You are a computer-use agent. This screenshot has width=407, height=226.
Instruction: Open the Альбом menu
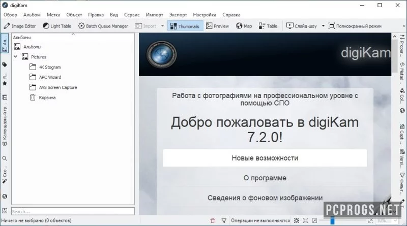32,15
